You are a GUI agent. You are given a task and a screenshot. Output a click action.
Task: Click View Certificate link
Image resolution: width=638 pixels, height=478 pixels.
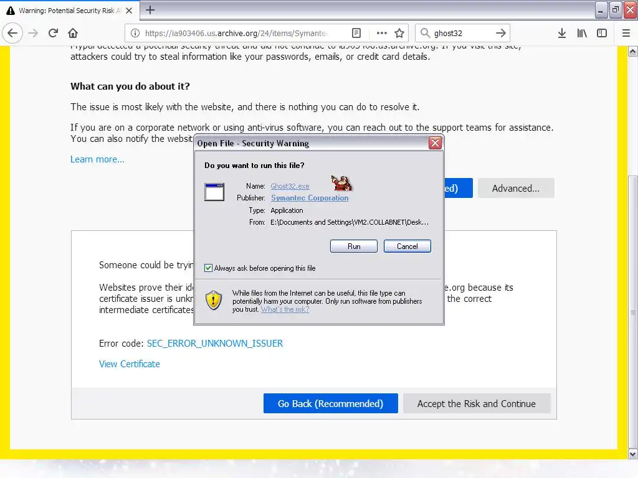click(130, 363)
